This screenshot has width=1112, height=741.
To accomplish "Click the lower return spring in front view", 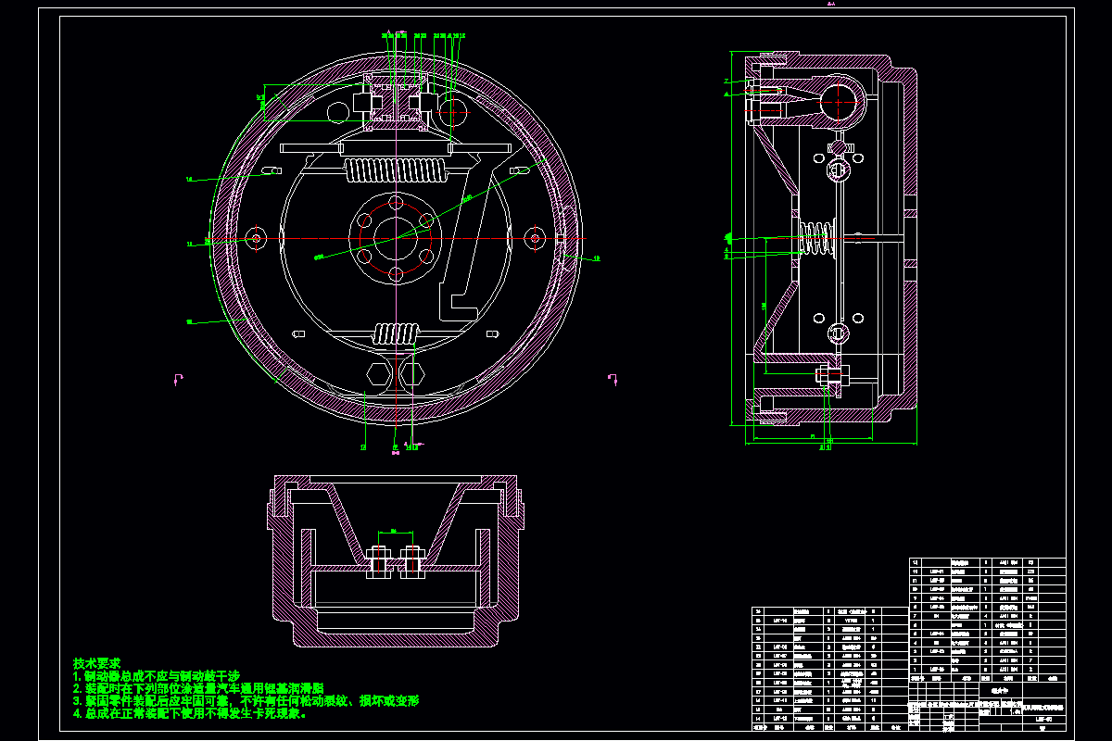I will click(x=397, y=333).
